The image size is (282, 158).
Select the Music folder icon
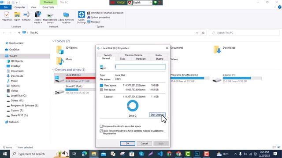tap(60, 61)
